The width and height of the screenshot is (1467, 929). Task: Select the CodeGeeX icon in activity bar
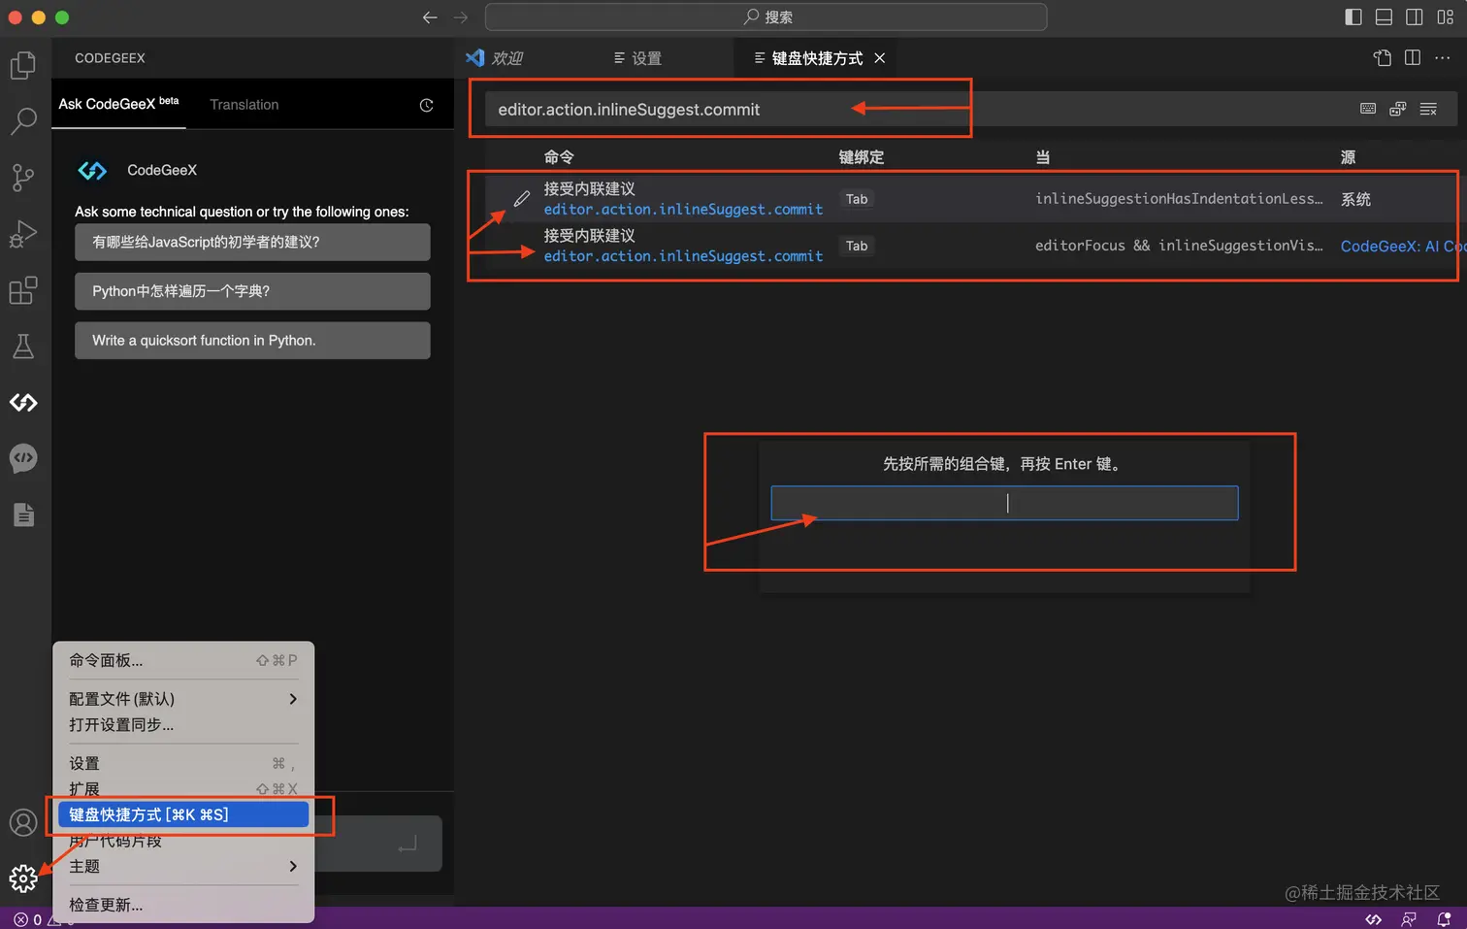tap(23, 402)
